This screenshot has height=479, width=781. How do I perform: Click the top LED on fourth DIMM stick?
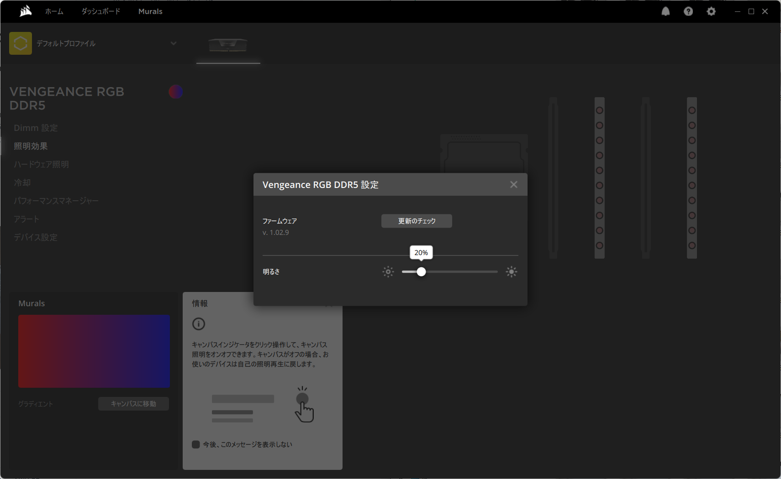coord(692,110)
